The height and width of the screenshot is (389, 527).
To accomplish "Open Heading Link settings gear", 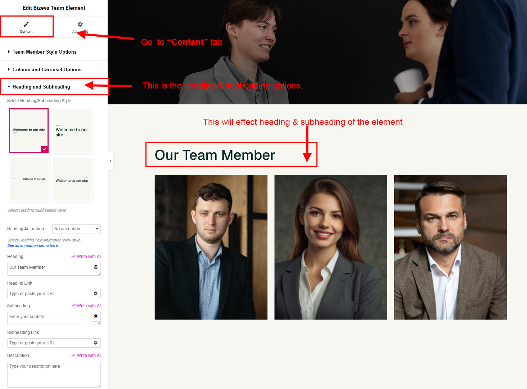I will [x=96, y=294].
